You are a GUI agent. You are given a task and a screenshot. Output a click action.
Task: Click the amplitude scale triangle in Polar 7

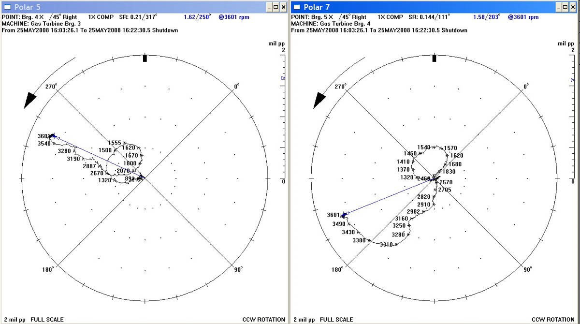click(573, 80)
